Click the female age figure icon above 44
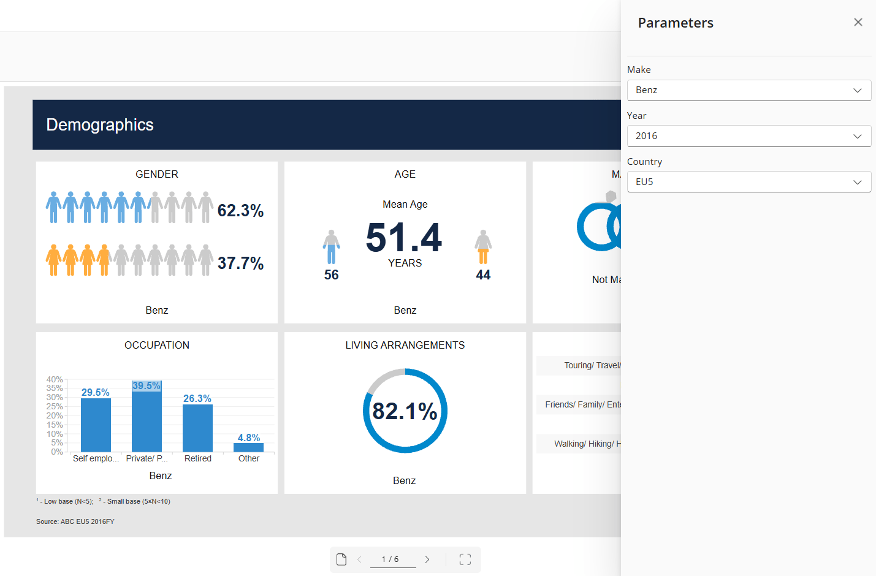 click(483, 247)
